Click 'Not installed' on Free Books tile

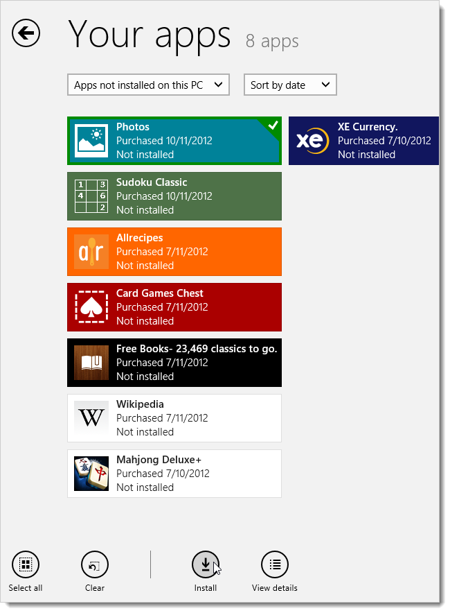click(145, 377)
